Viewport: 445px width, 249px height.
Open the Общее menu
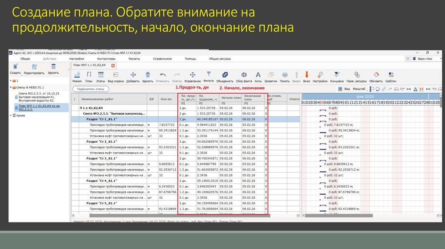(x=25, y=59)
